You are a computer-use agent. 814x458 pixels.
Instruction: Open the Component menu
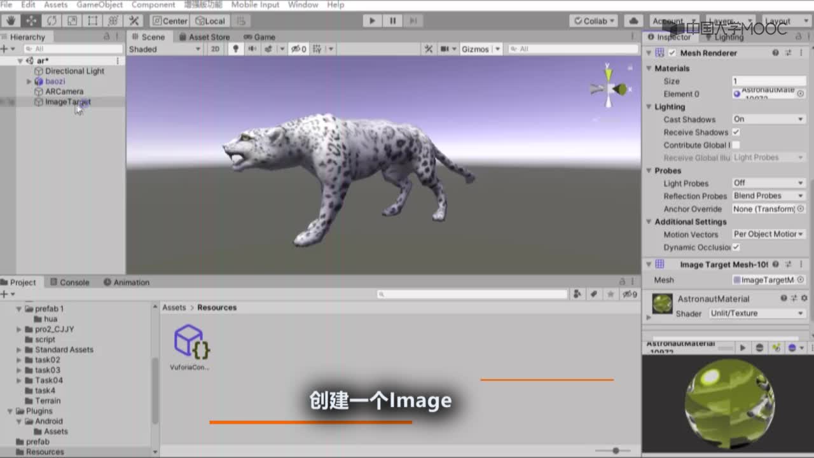pyautogui.click(x=153, y=4)
